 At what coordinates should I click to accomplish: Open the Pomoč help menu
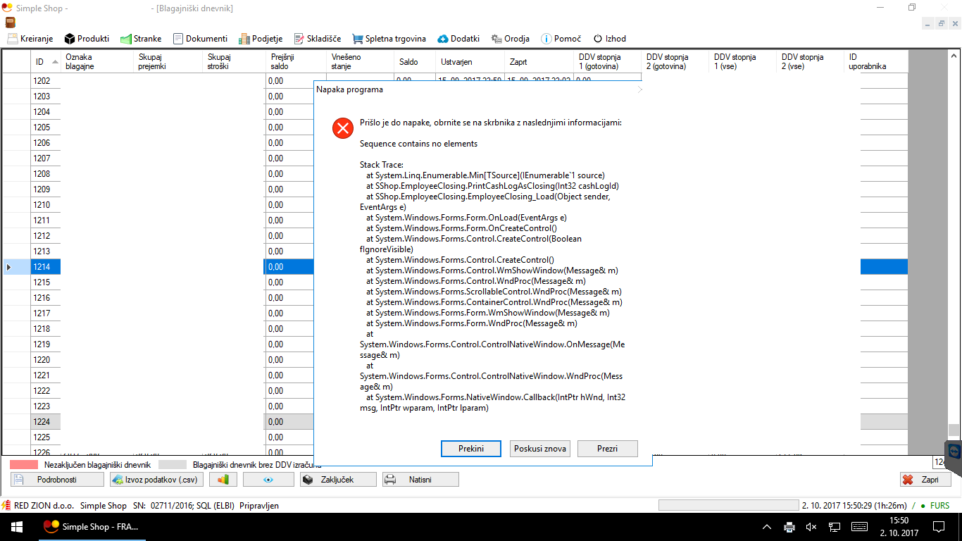[x=561, y=39]
